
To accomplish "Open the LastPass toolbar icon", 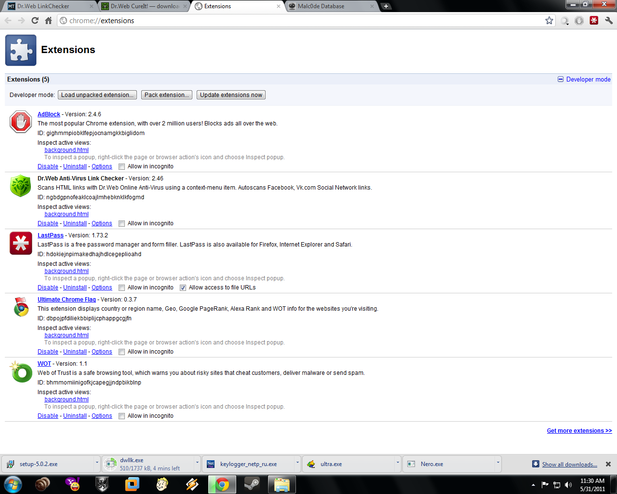I will [x=594, y=20].
